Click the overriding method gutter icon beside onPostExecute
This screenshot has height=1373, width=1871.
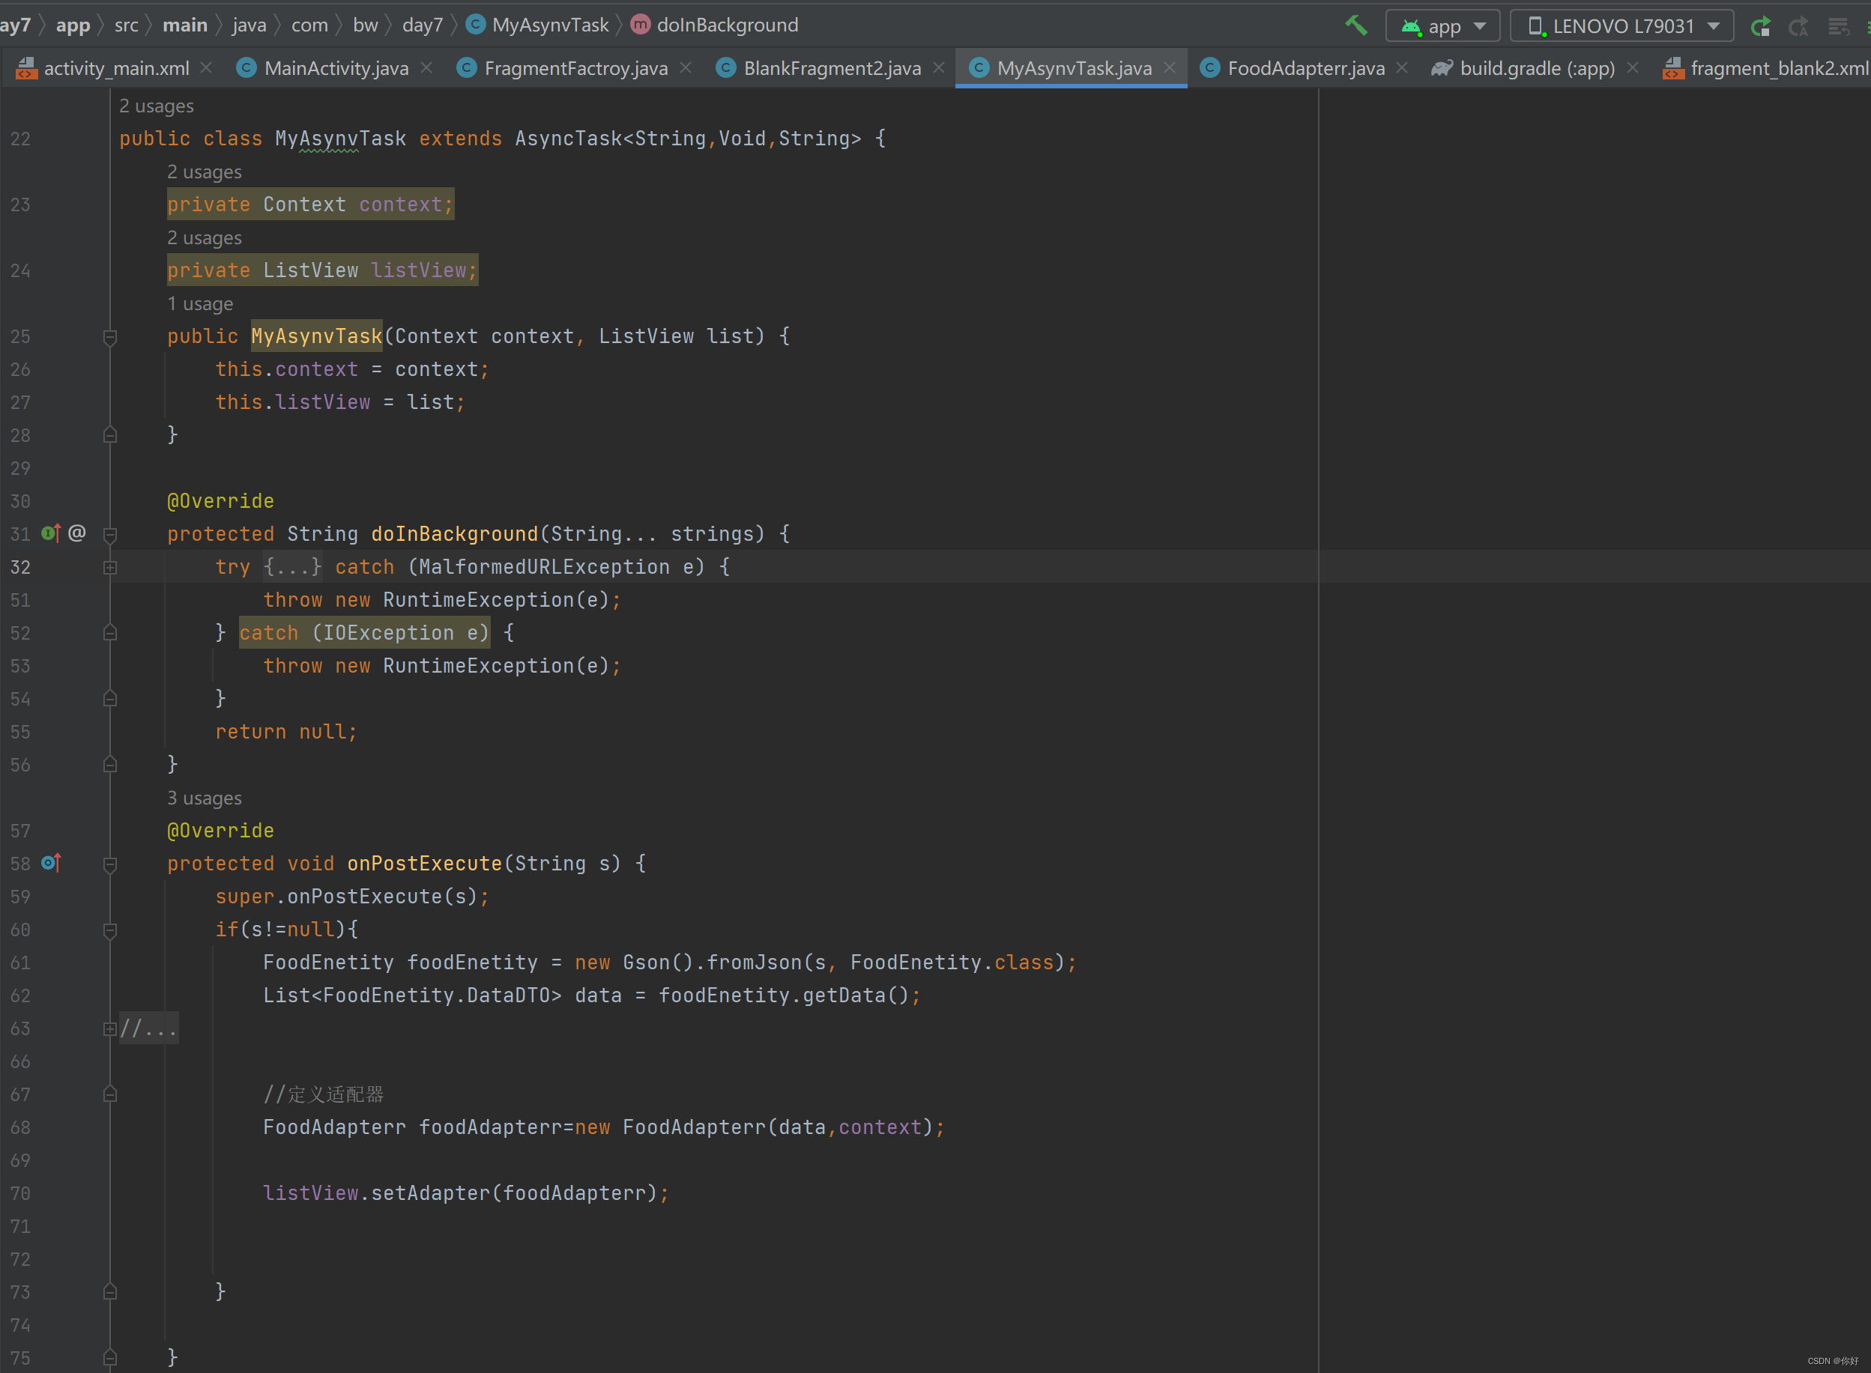point(50,864)
